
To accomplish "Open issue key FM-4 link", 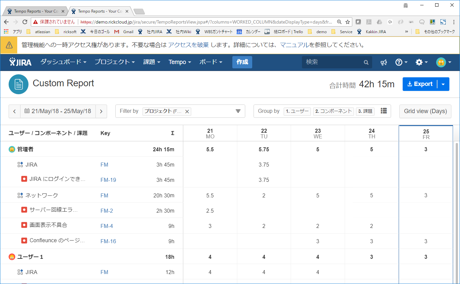I will 107,226.
